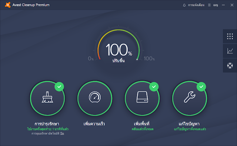237x146 pixels.
Task: Open all functions grid icon in sidebar
Action: [x=230, y=36]
